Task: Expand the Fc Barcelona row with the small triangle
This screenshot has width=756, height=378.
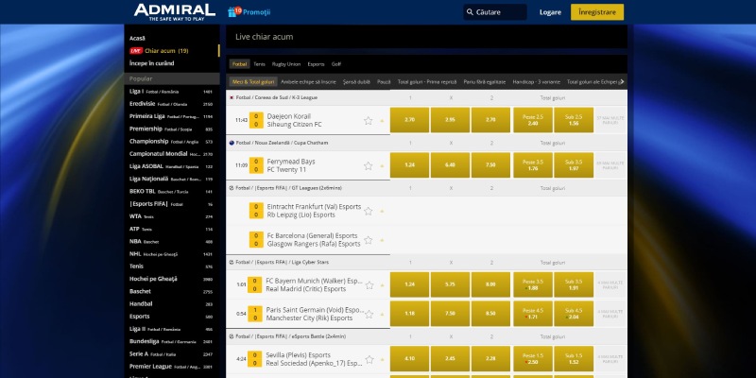Action: point(383,240)
